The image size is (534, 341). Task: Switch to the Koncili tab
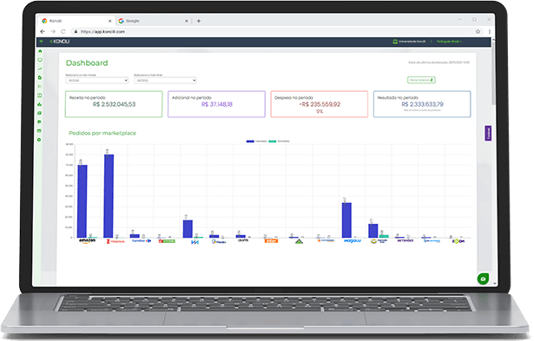[x=76, y=21]
